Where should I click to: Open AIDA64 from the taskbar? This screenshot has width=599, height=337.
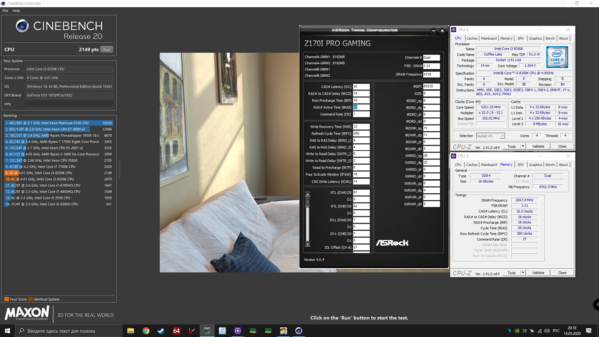coord(176,331)
